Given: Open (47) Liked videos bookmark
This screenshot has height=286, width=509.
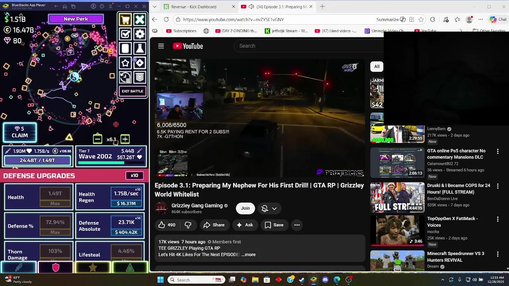Looking at the screenshot, I should [335, 31].
